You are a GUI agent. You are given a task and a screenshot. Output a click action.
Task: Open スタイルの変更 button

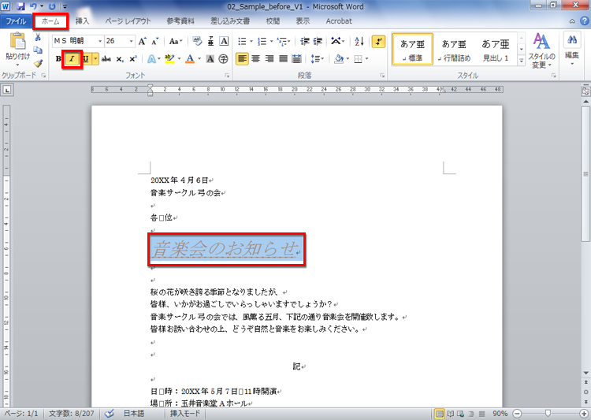pos(541,50)
